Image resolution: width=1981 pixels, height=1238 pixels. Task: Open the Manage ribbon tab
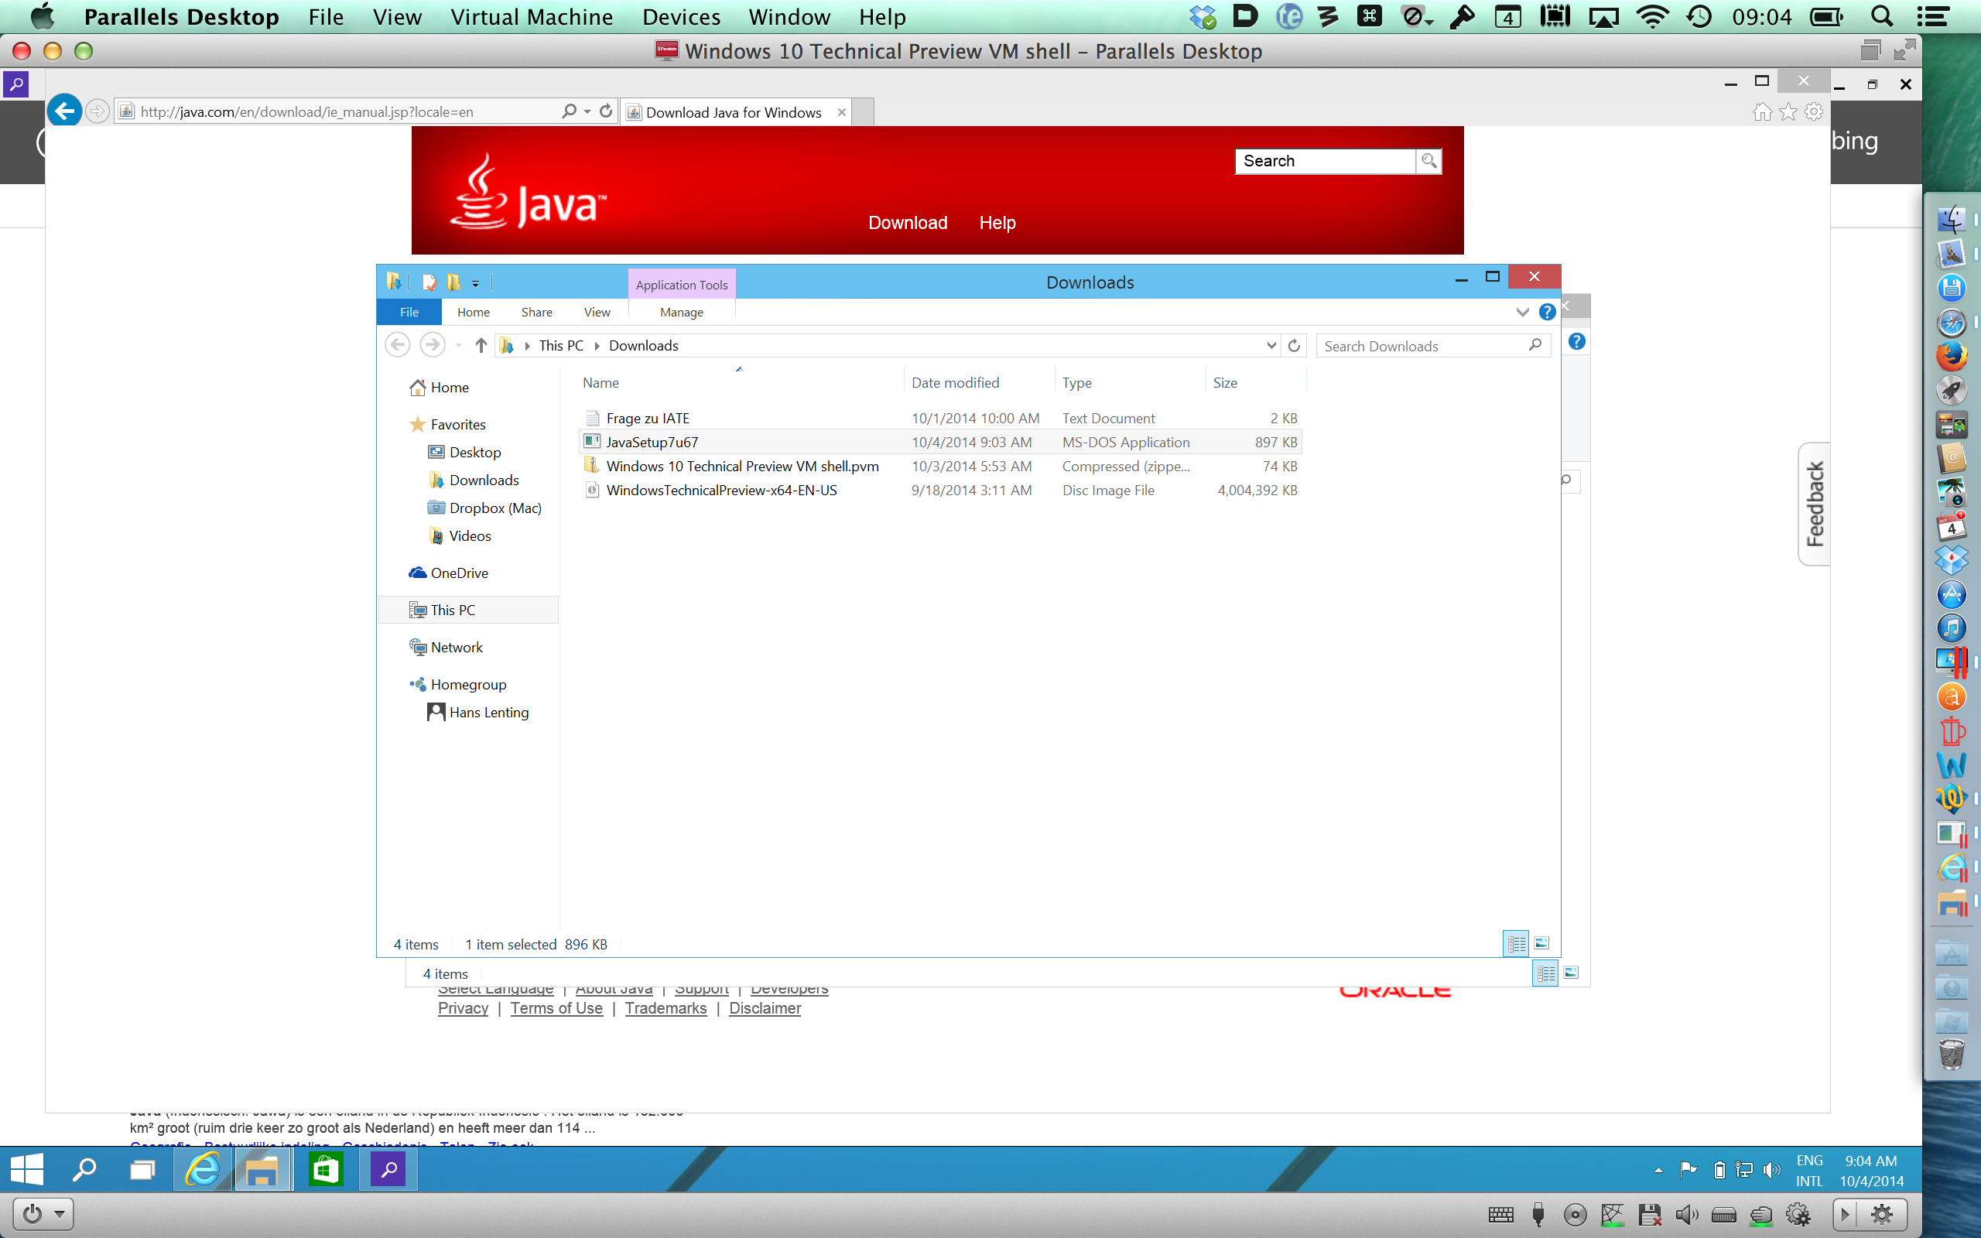pyautogui.click(x=681, y=312)
